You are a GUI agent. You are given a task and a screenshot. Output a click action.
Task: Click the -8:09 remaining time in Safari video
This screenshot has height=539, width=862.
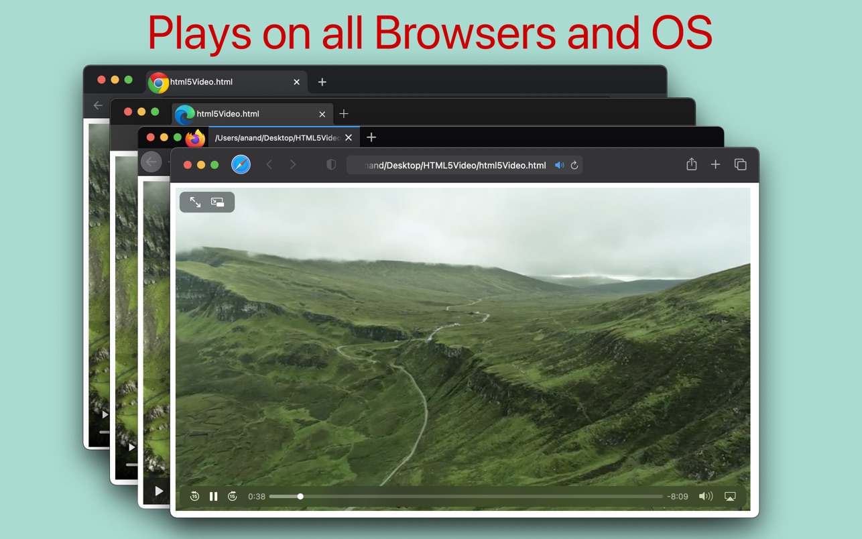tap(678, 497)
